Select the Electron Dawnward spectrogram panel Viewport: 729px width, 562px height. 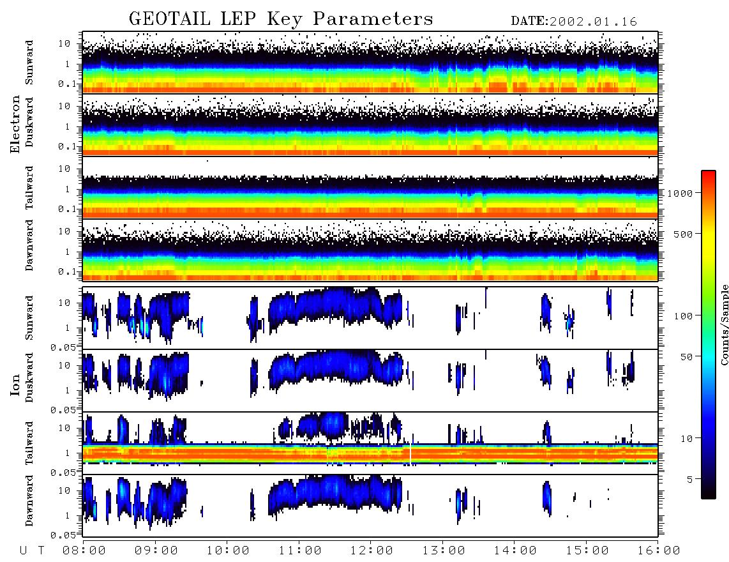pyautogui.click(x=370, y=250)
